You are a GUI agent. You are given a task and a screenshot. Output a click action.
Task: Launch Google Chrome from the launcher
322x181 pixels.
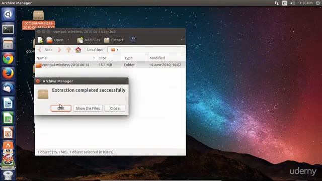(x=8, y=59)
